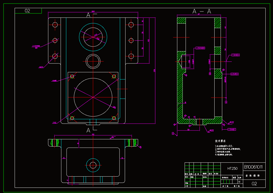Click technical requirement line 4
This screenshot has height=193, width=273.
(x=224, y=154)
